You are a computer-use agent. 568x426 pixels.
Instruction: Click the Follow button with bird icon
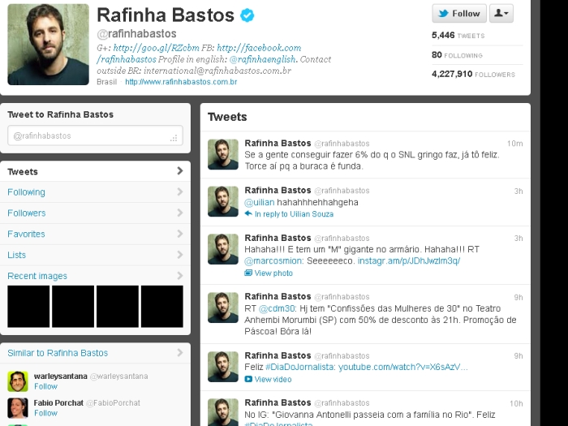tap(459, 14)
